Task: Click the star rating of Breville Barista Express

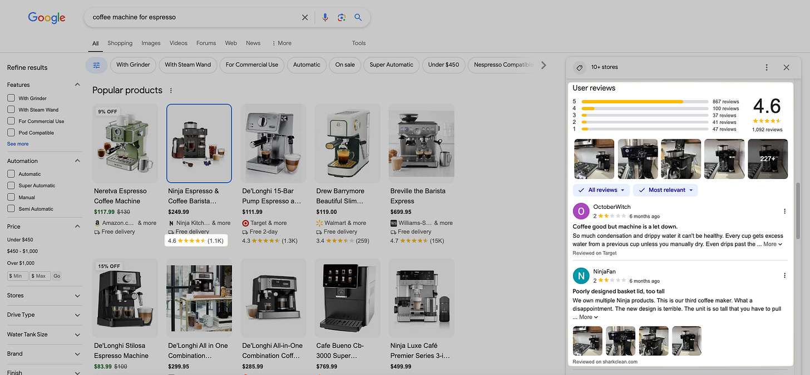Action: pyautogui.click(x=413, y=241)
